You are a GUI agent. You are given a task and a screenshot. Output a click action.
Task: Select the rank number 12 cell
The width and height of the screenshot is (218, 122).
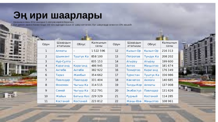point(116,51)
